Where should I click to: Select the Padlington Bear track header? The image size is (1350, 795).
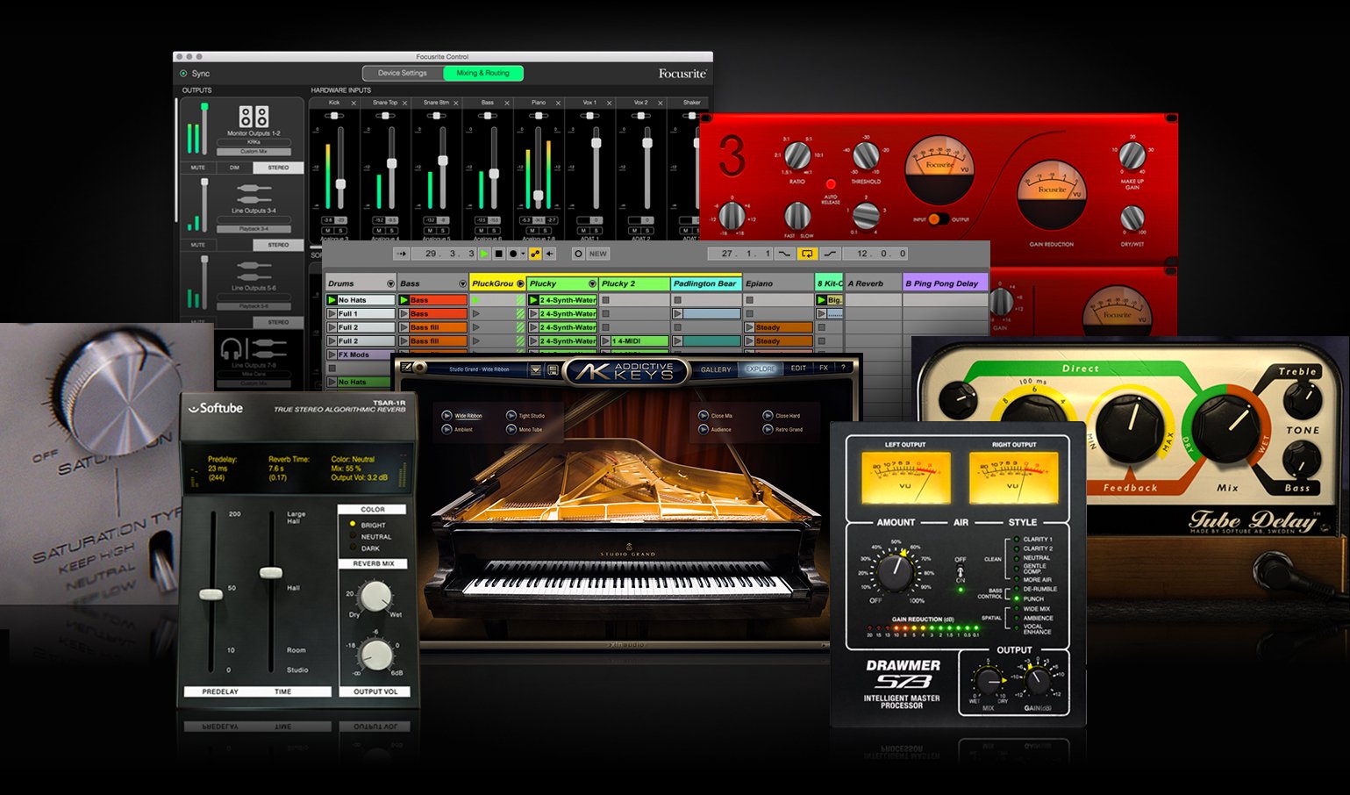click(x=706, y=283)
